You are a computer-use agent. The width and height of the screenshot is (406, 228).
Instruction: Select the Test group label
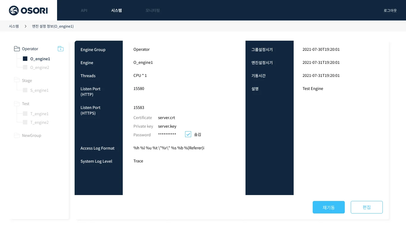[26, 104]
